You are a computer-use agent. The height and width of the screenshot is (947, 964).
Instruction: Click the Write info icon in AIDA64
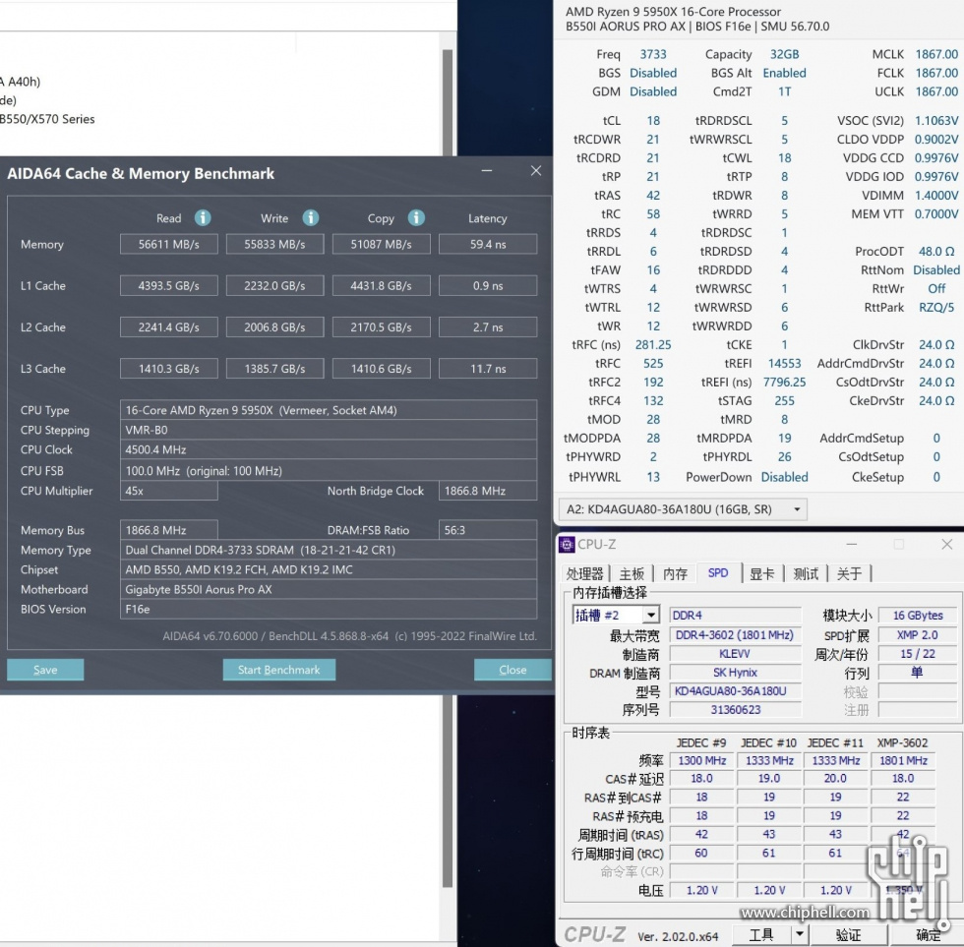(x=311, y=218)
